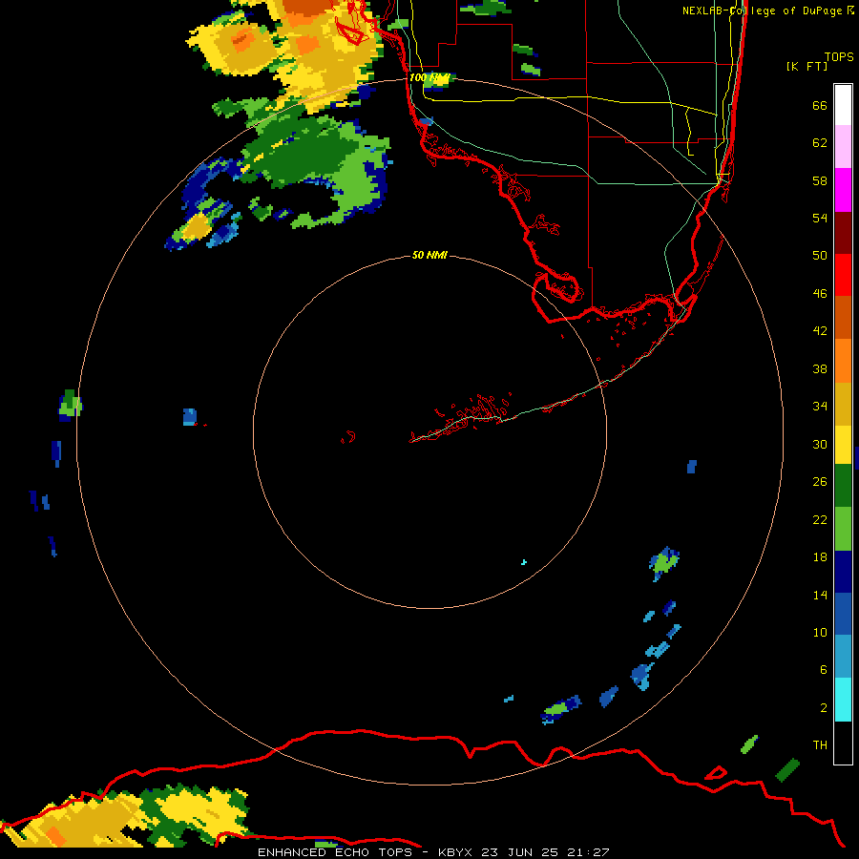The image size is (859, 859).
Task: Click the bright red legend swatch
Action: coord(843,275)
